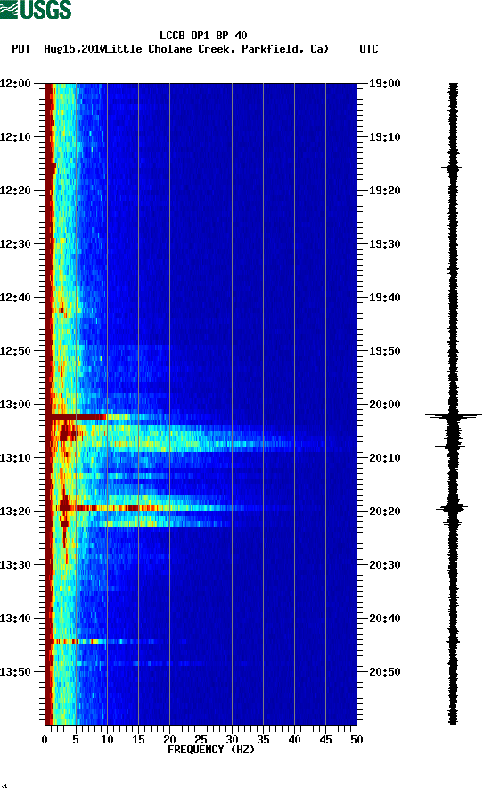Viewport: 492px width, 796px height.
Task: Click the 13:20 PDT time label
Action: pos(16,512)
